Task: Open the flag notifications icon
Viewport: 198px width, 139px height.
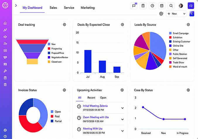Action: point(134,6)
